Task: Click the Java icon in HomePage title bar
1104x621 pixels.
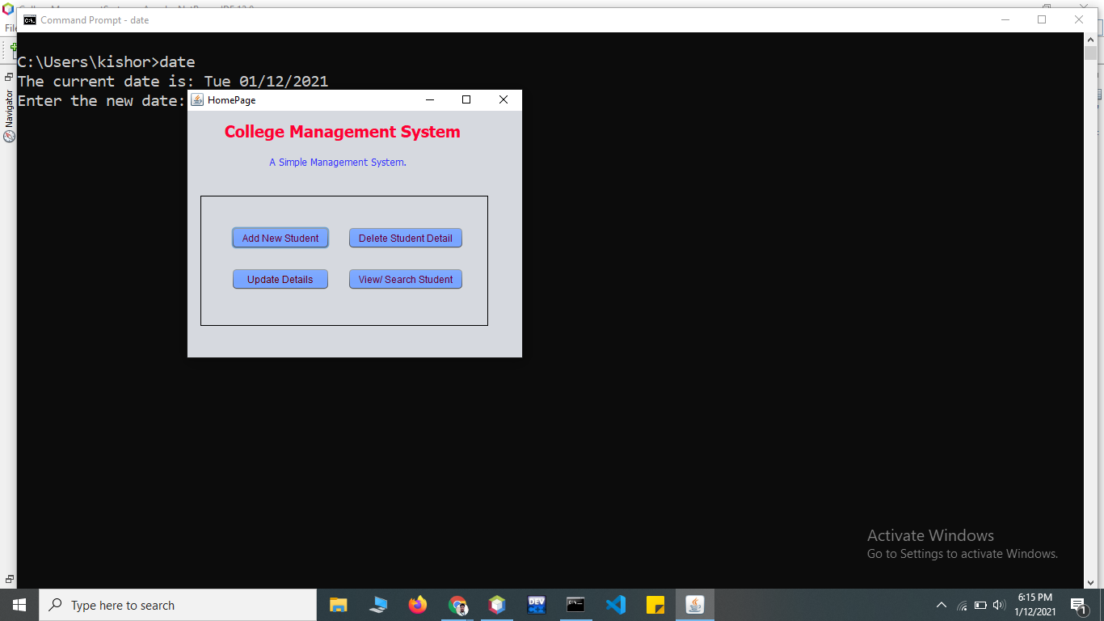Action: coord(197,99)
